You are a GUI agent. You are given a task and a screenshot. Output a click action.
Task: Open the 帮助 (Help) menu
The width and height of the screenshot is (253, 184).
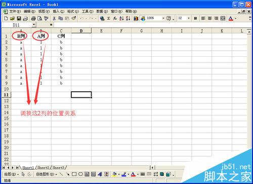tap(131, 12)
